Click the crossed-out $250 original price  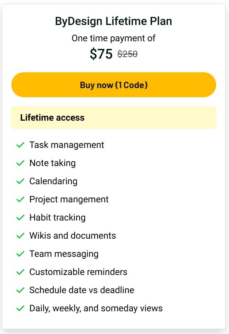127,54
